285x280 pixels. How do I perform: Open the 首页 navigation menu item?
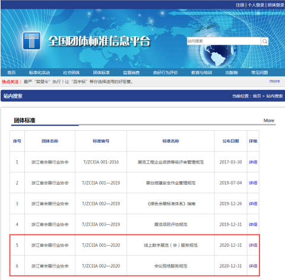tap(11, 73)
